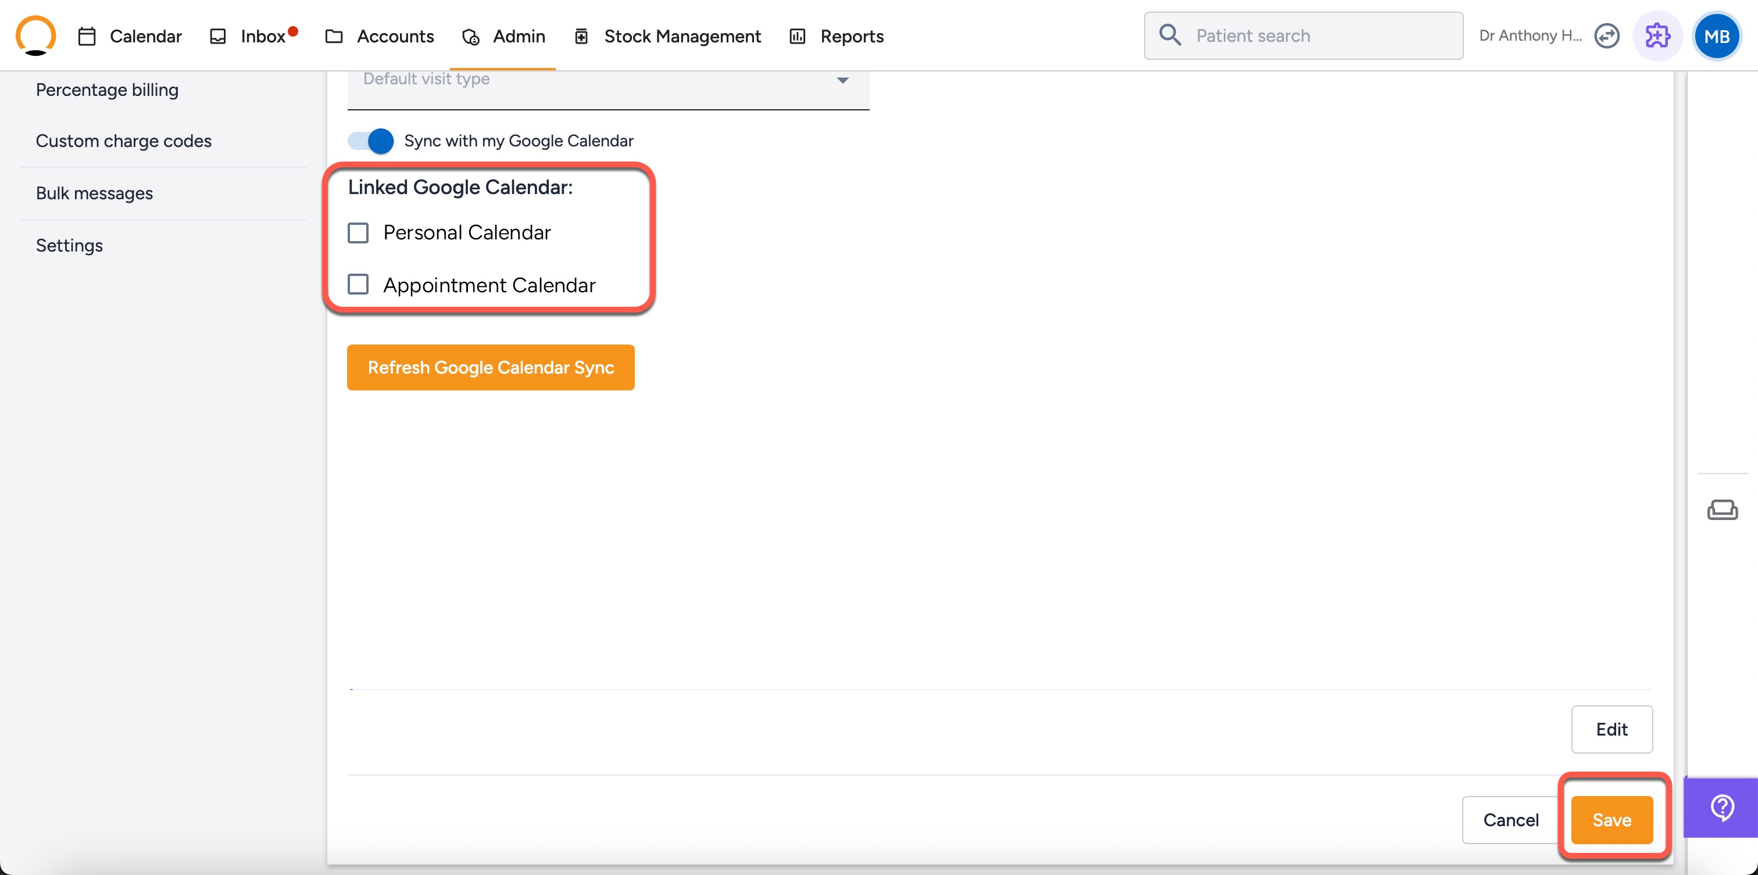Viewport: 1758px width, 875px height.
Task: Click the switch practitioner arrows icon
Action: click(x=1606, y=35)
